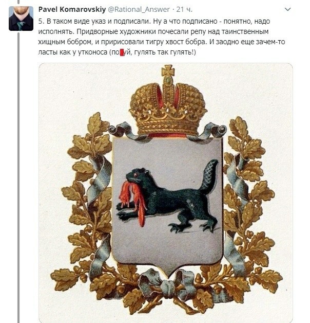Click the cross atop the crown
Viewport: 310px width, 323px height.
[x=168, y=71]
